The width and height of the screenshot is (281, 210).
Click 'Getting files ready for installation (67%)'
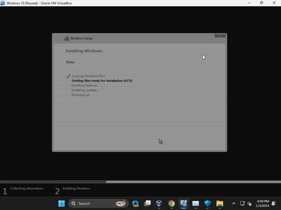102,81
